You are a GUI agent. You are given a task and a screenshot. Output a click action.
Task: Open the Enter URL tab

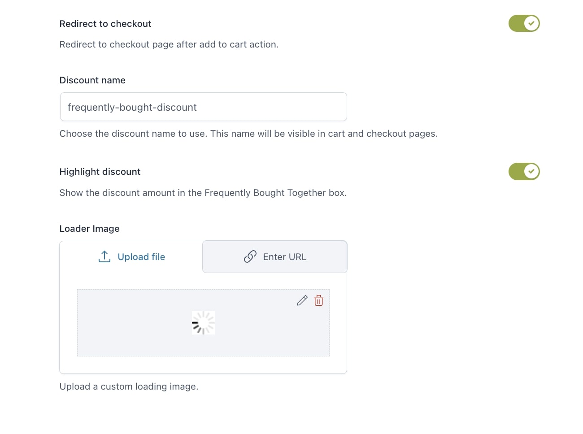(274, 257)
